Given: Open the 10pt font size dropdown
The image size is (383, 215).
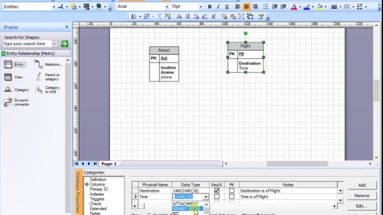Looking at the screenshot, I should pyautogui.click(x=201, y=7).
